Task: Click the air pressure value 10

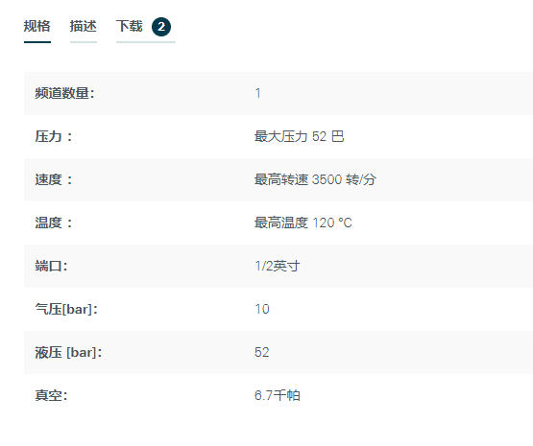Action: pos(262,309)
